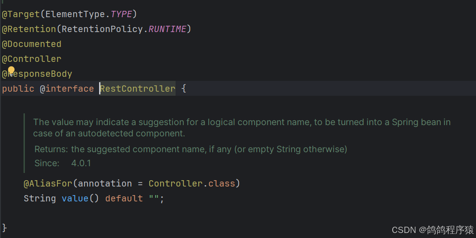
Task: Click the closing brace of the interface
Action: click(x=4, y=228)
